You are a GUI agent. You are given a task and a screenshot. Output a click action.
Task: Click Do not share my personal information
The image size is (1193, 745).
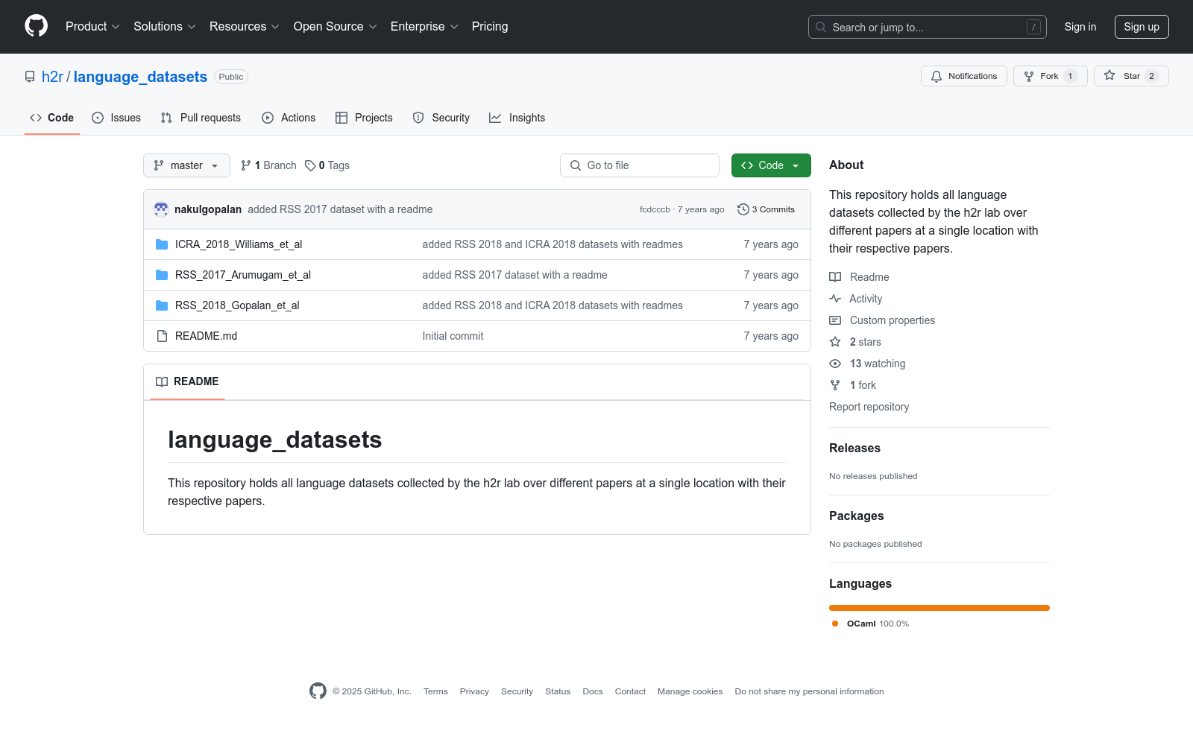(809, 691)
